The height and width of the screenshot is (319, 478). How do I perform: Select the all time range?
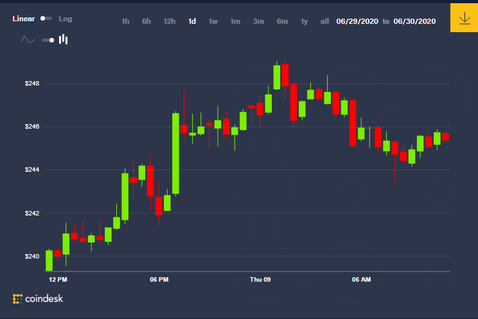pyautogui.click(x=324, y=21)
